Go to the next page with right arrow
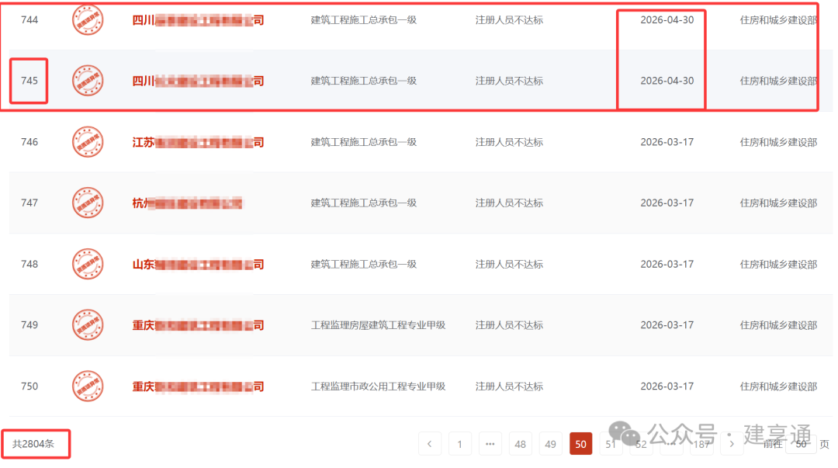The width and height of the screenshot is (838, 468). pos(732,444)
